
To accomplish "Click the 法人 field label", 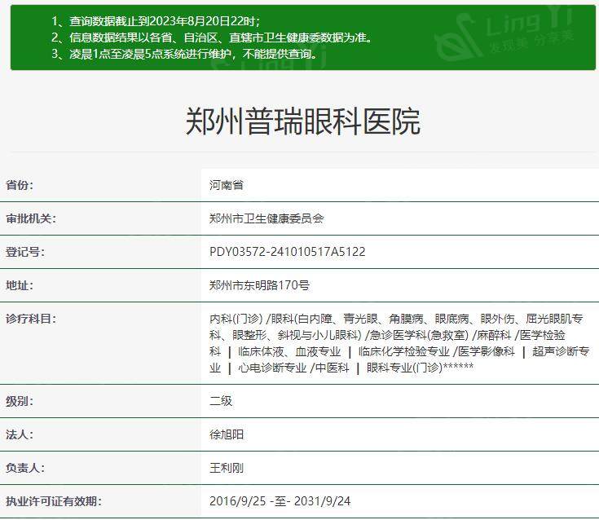I will point(20,434).
